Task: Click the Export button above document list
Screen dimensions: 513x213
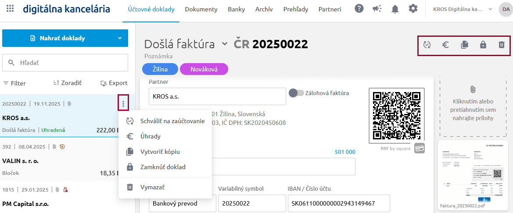Action: pyautogui.click(x=114, y=83)
